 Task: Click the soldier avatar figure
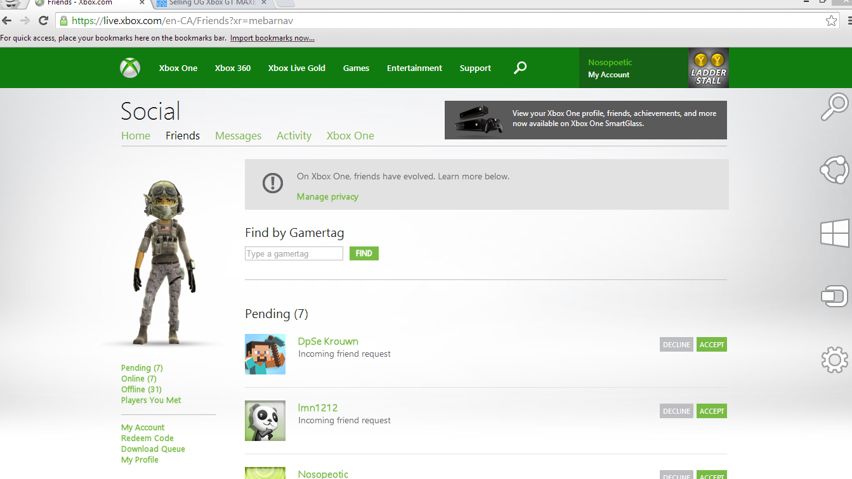click(x=164, y=262)
